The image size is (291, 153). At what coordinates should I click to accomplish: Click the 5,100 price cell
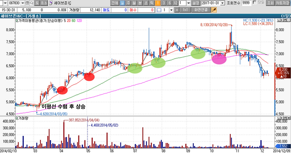(27, 10)
